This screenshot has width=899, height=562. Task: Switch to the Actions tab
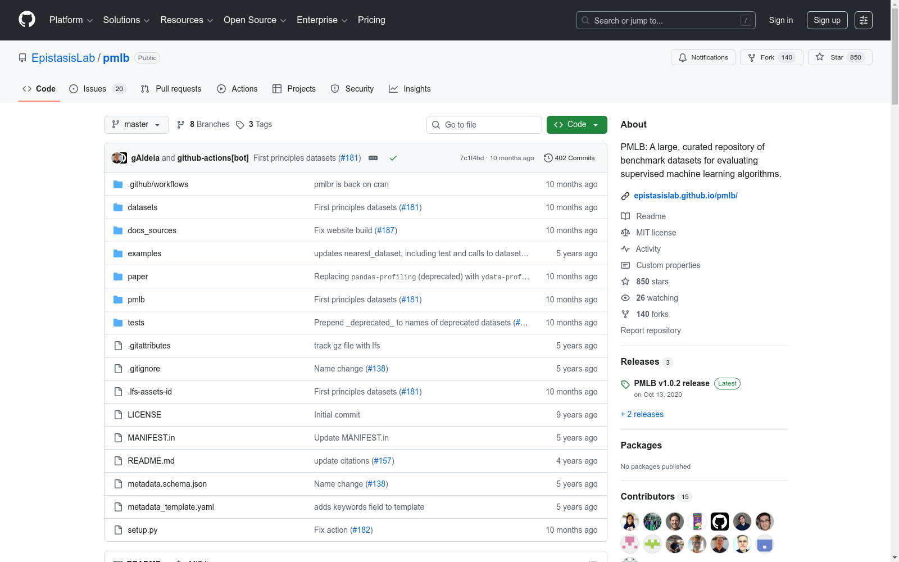point(237,89)
